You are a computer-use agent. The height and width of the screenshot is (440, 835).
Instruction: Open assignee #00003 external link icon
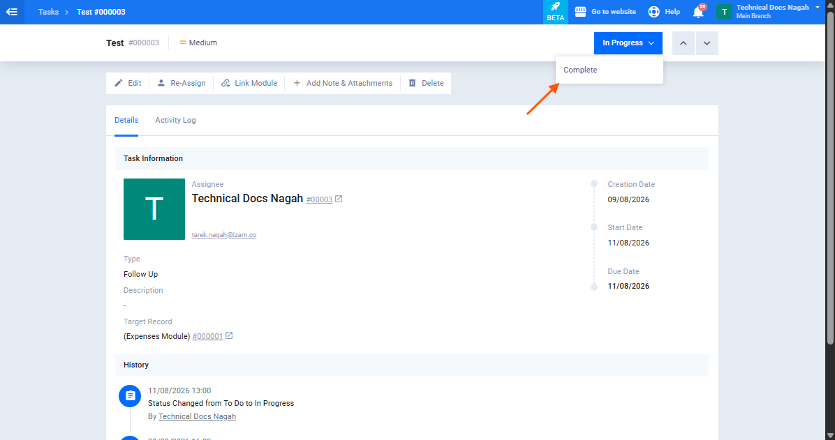tap(339, 199)
